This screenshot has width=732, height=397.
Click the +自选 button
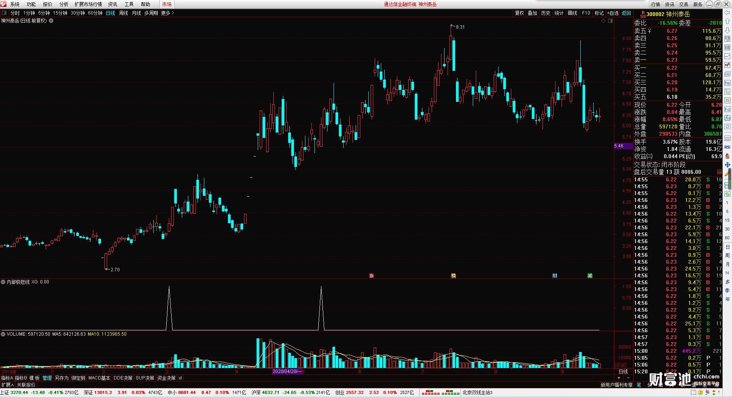coord(613,13)
